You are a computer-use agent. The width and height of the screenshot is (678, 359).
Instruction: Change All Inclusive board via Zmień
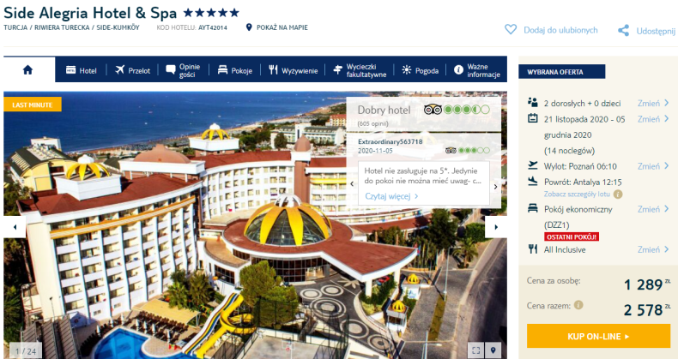pyautogui.click(x=653, y=249)
